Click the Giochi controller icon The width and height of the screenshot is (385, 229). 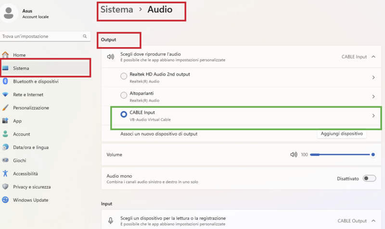pos(5,160)
